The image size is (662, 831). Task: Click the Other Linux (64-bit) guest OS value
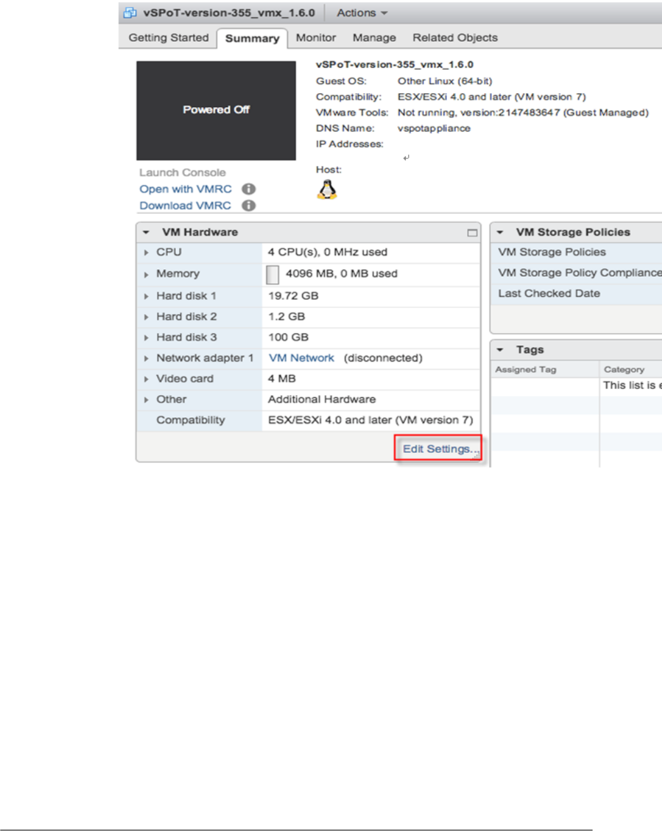coord(445,81)
